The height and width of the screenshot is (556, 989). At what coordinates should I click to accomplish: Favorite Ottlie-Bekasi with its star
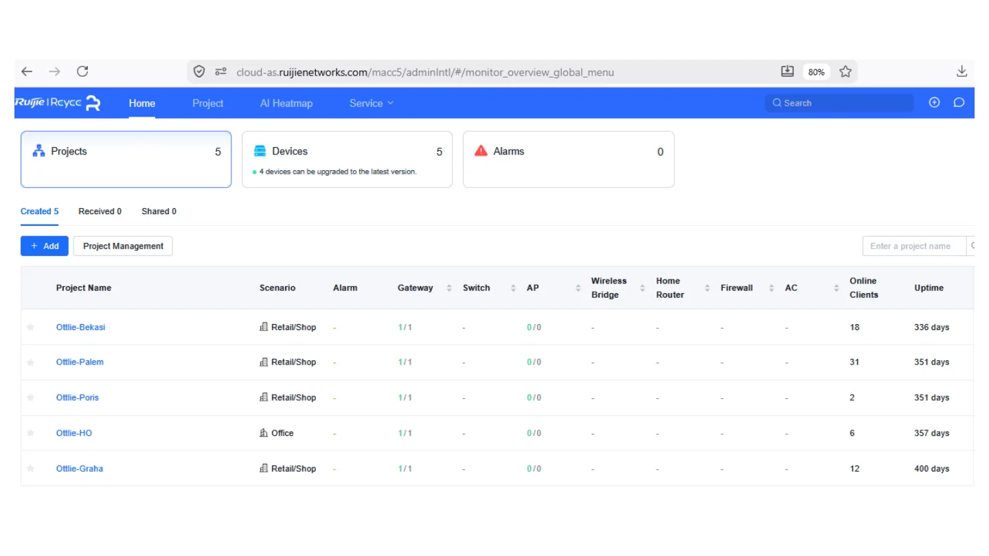30,327
